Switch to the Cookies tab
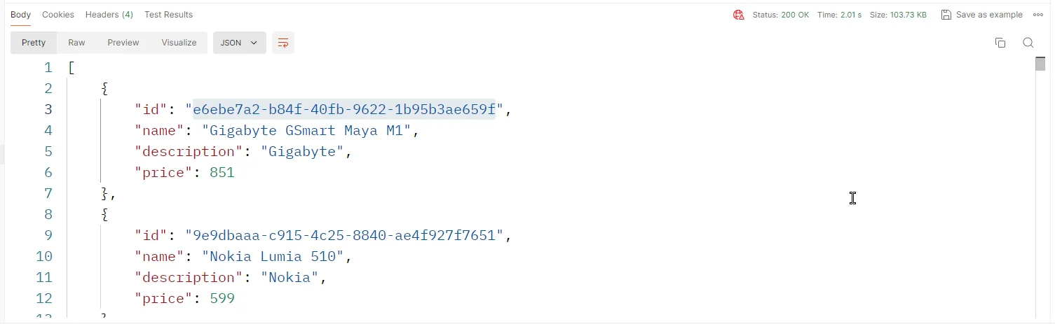The width and height of the screenshot is (1055, 324). [x=58, y=15]
